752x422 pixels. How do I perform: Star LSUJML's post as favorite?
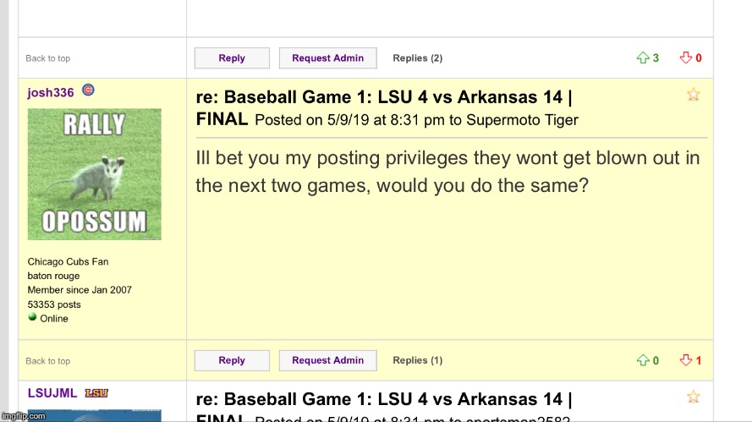coord(694,397)
